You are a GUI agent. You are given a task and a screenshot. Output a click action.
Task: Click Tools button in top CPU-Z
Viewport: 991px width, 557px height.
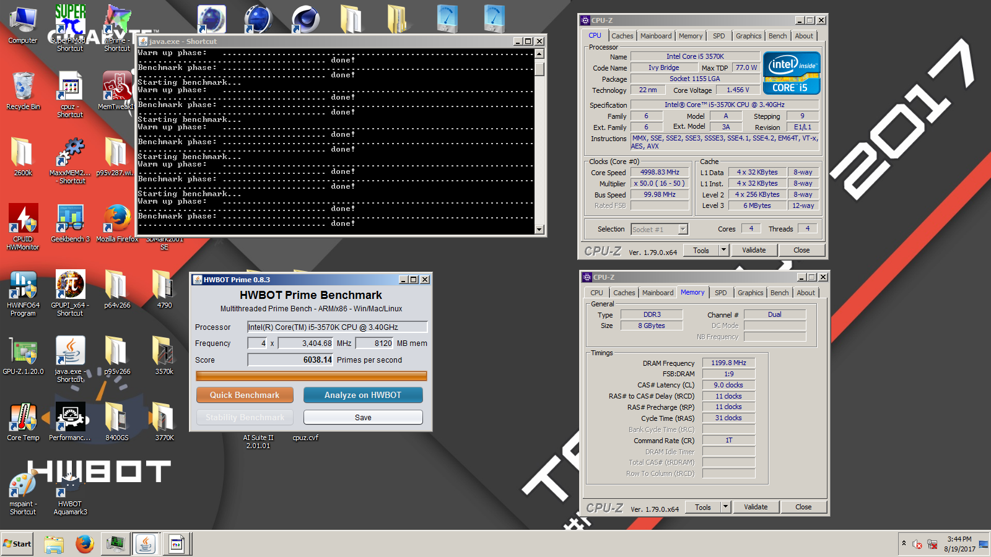pos(701,250)
